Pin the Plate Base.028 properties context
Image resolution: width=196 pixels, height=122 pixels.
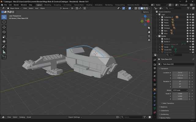tap(193, 59)
